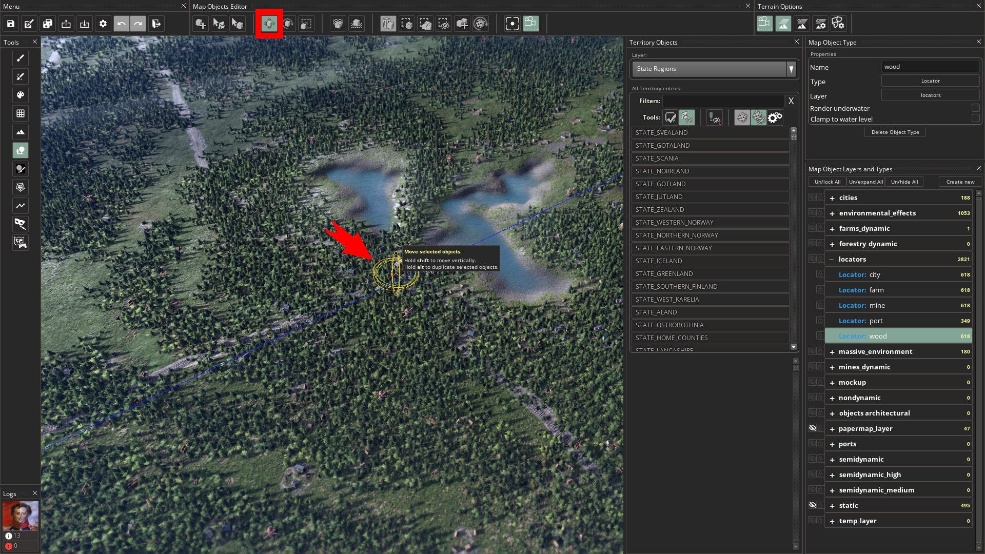Click the object selection tool icon
Screen dimensions: 985x554
(x=237, y=24)
